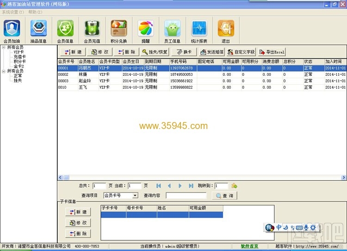Image resolution: width=347 pixels, height=251 pixels.
Task: Click the 跳转到 page number field
Action: coord(221,186)
